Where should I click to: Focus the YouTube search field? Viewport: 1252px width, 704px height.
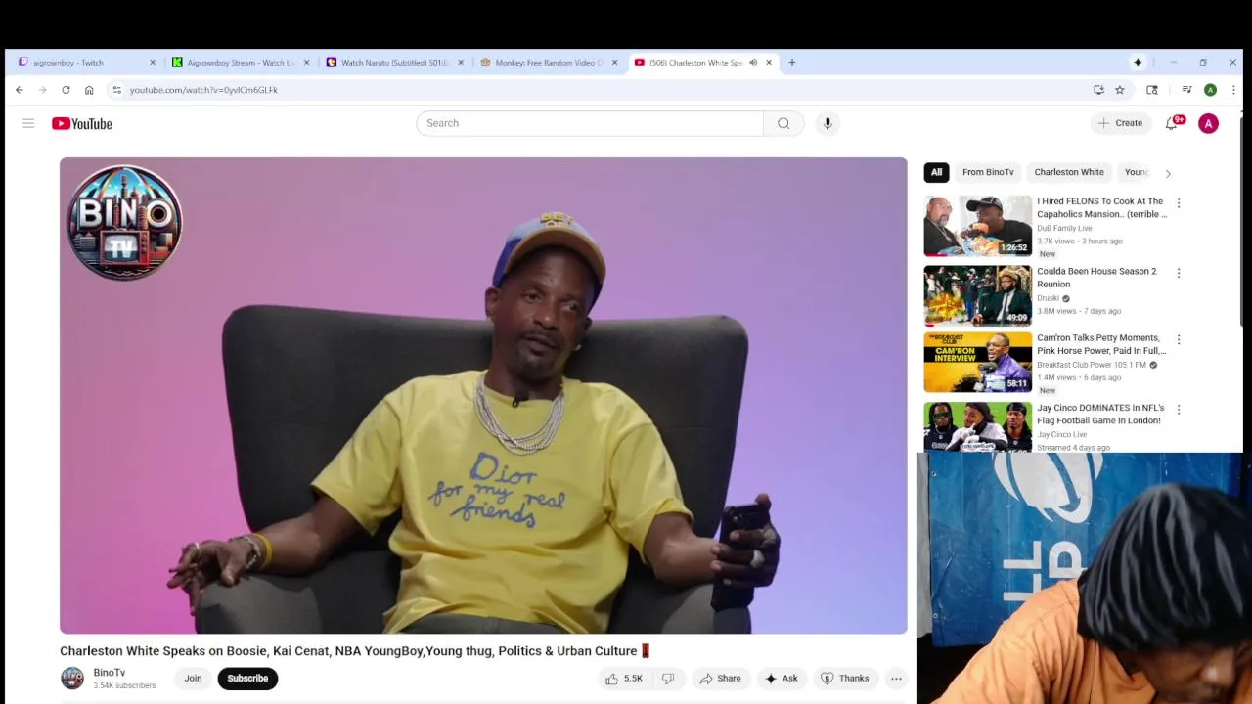pos(590,123)
